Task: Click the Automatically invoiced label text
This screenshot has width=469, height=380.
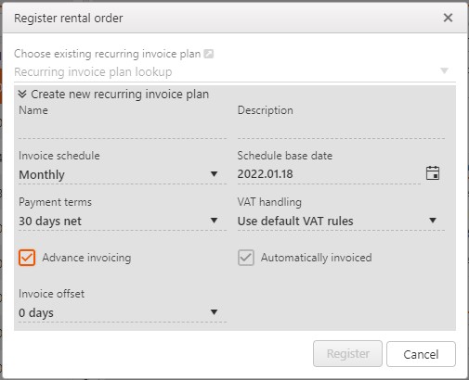Action: tap(316, 258)
